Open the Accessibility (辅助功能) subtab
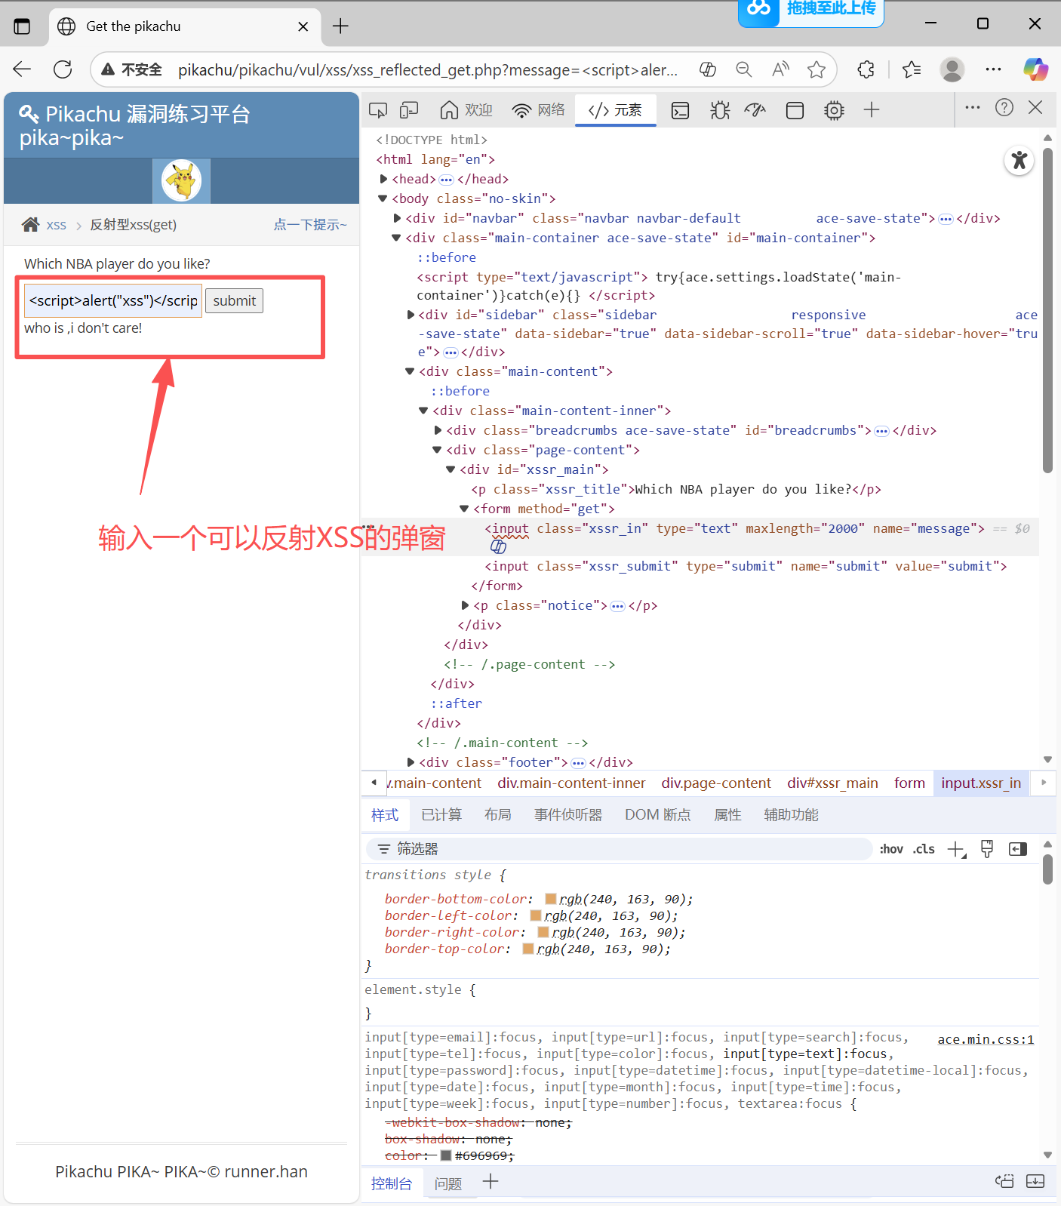 pos(791,815)
